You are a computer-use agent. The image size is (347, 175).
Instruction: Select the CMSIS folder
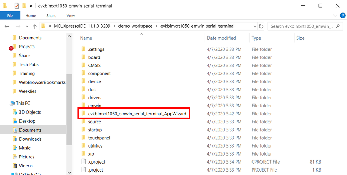[x=94, y=65]
